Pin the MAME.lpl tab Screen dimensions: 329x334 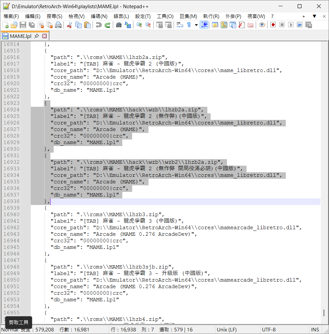click(37, 36)
